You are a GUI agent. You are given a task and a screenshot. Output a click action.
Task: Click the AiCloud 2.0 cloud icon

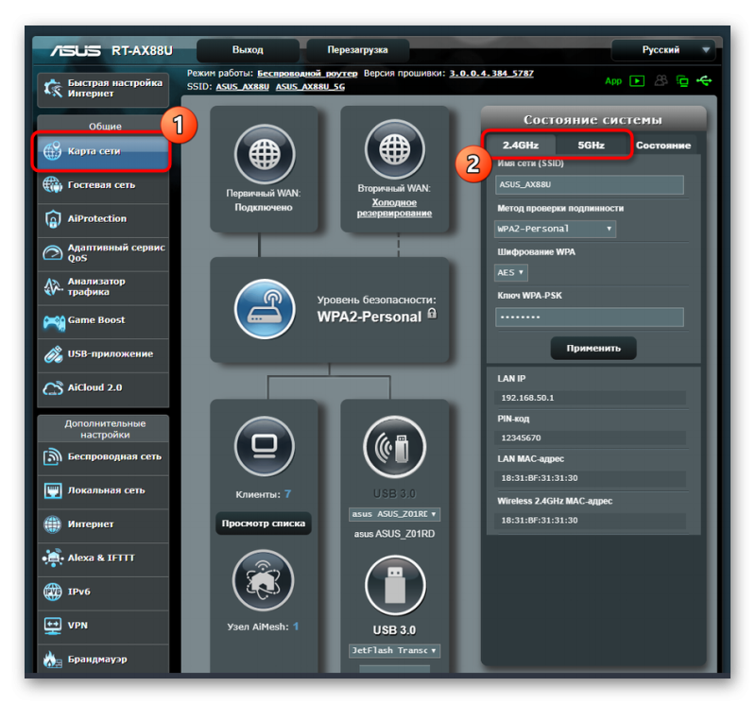pos(53,388)
